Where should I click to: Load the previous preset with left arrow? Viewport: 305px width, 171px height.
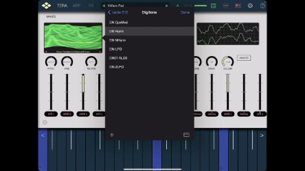coord(103,5)
